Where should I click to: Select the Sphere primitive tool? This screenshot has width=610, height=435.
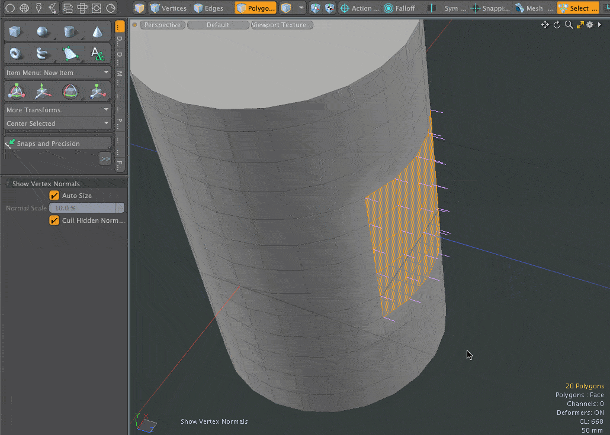43,32
